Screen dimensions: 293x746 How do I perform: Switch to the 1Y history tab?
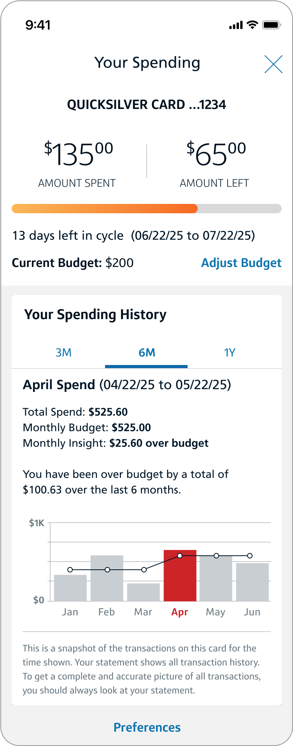coord(230,353)
